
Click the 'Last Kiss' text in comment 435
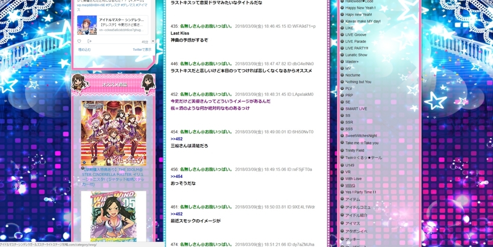click(180, 33)
